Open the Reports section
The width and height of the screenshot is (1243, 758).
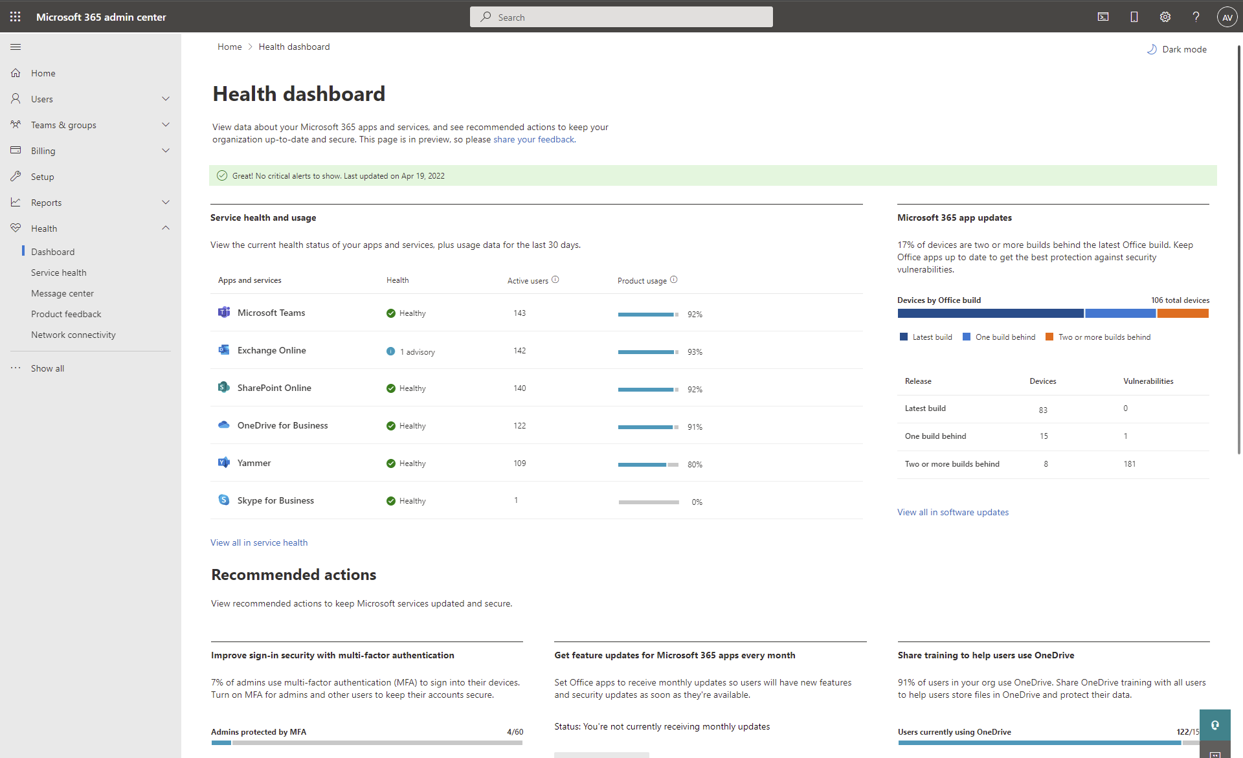pos(46,203)
